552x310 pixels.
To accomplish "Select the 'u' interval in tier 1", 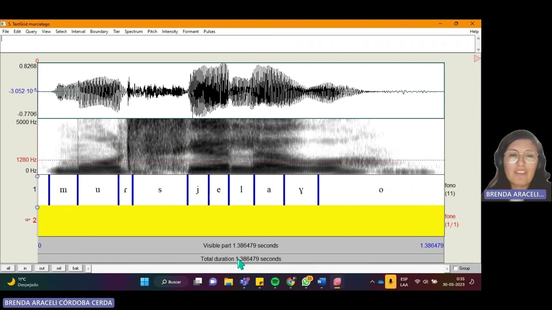I will (98, 190).
